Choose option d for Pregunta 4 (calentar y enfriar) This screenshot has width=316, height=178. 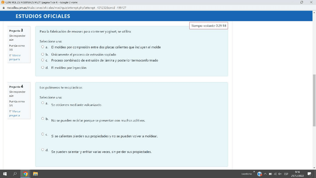tap(42, 150)
